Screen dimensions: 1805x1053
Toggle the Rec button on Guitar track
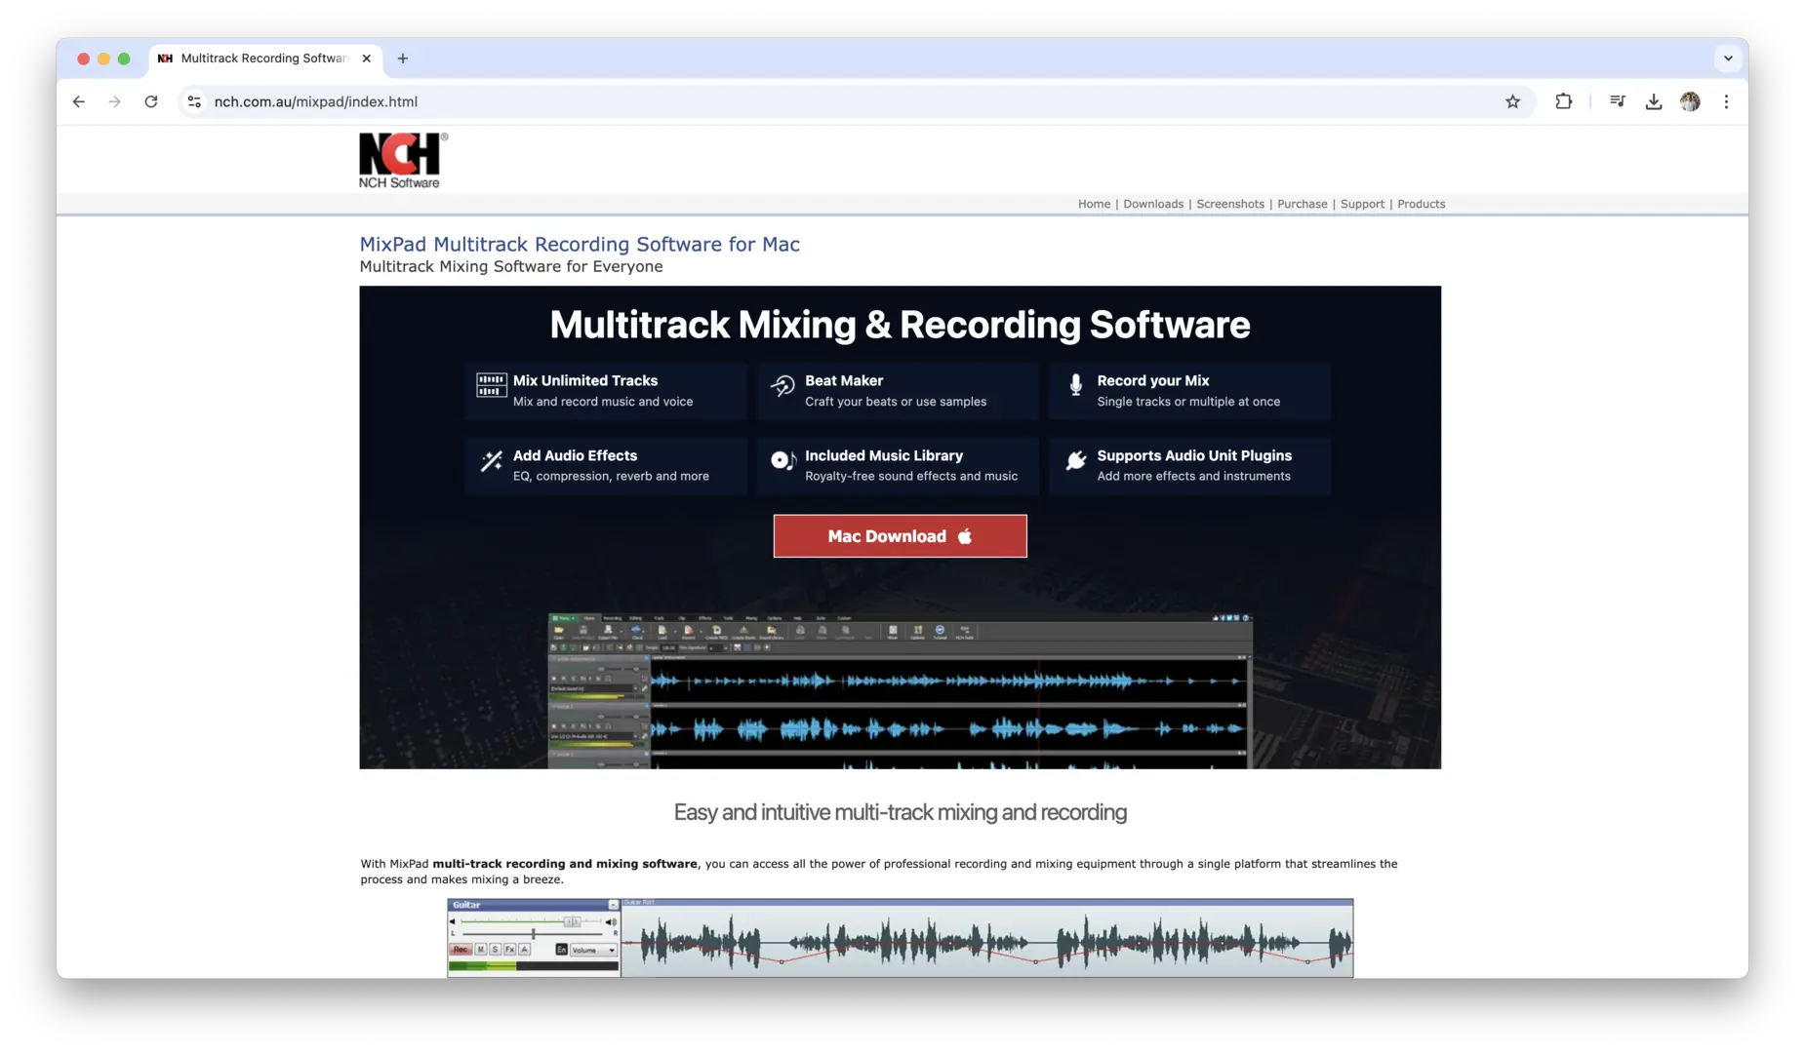[x=461, y=950]
